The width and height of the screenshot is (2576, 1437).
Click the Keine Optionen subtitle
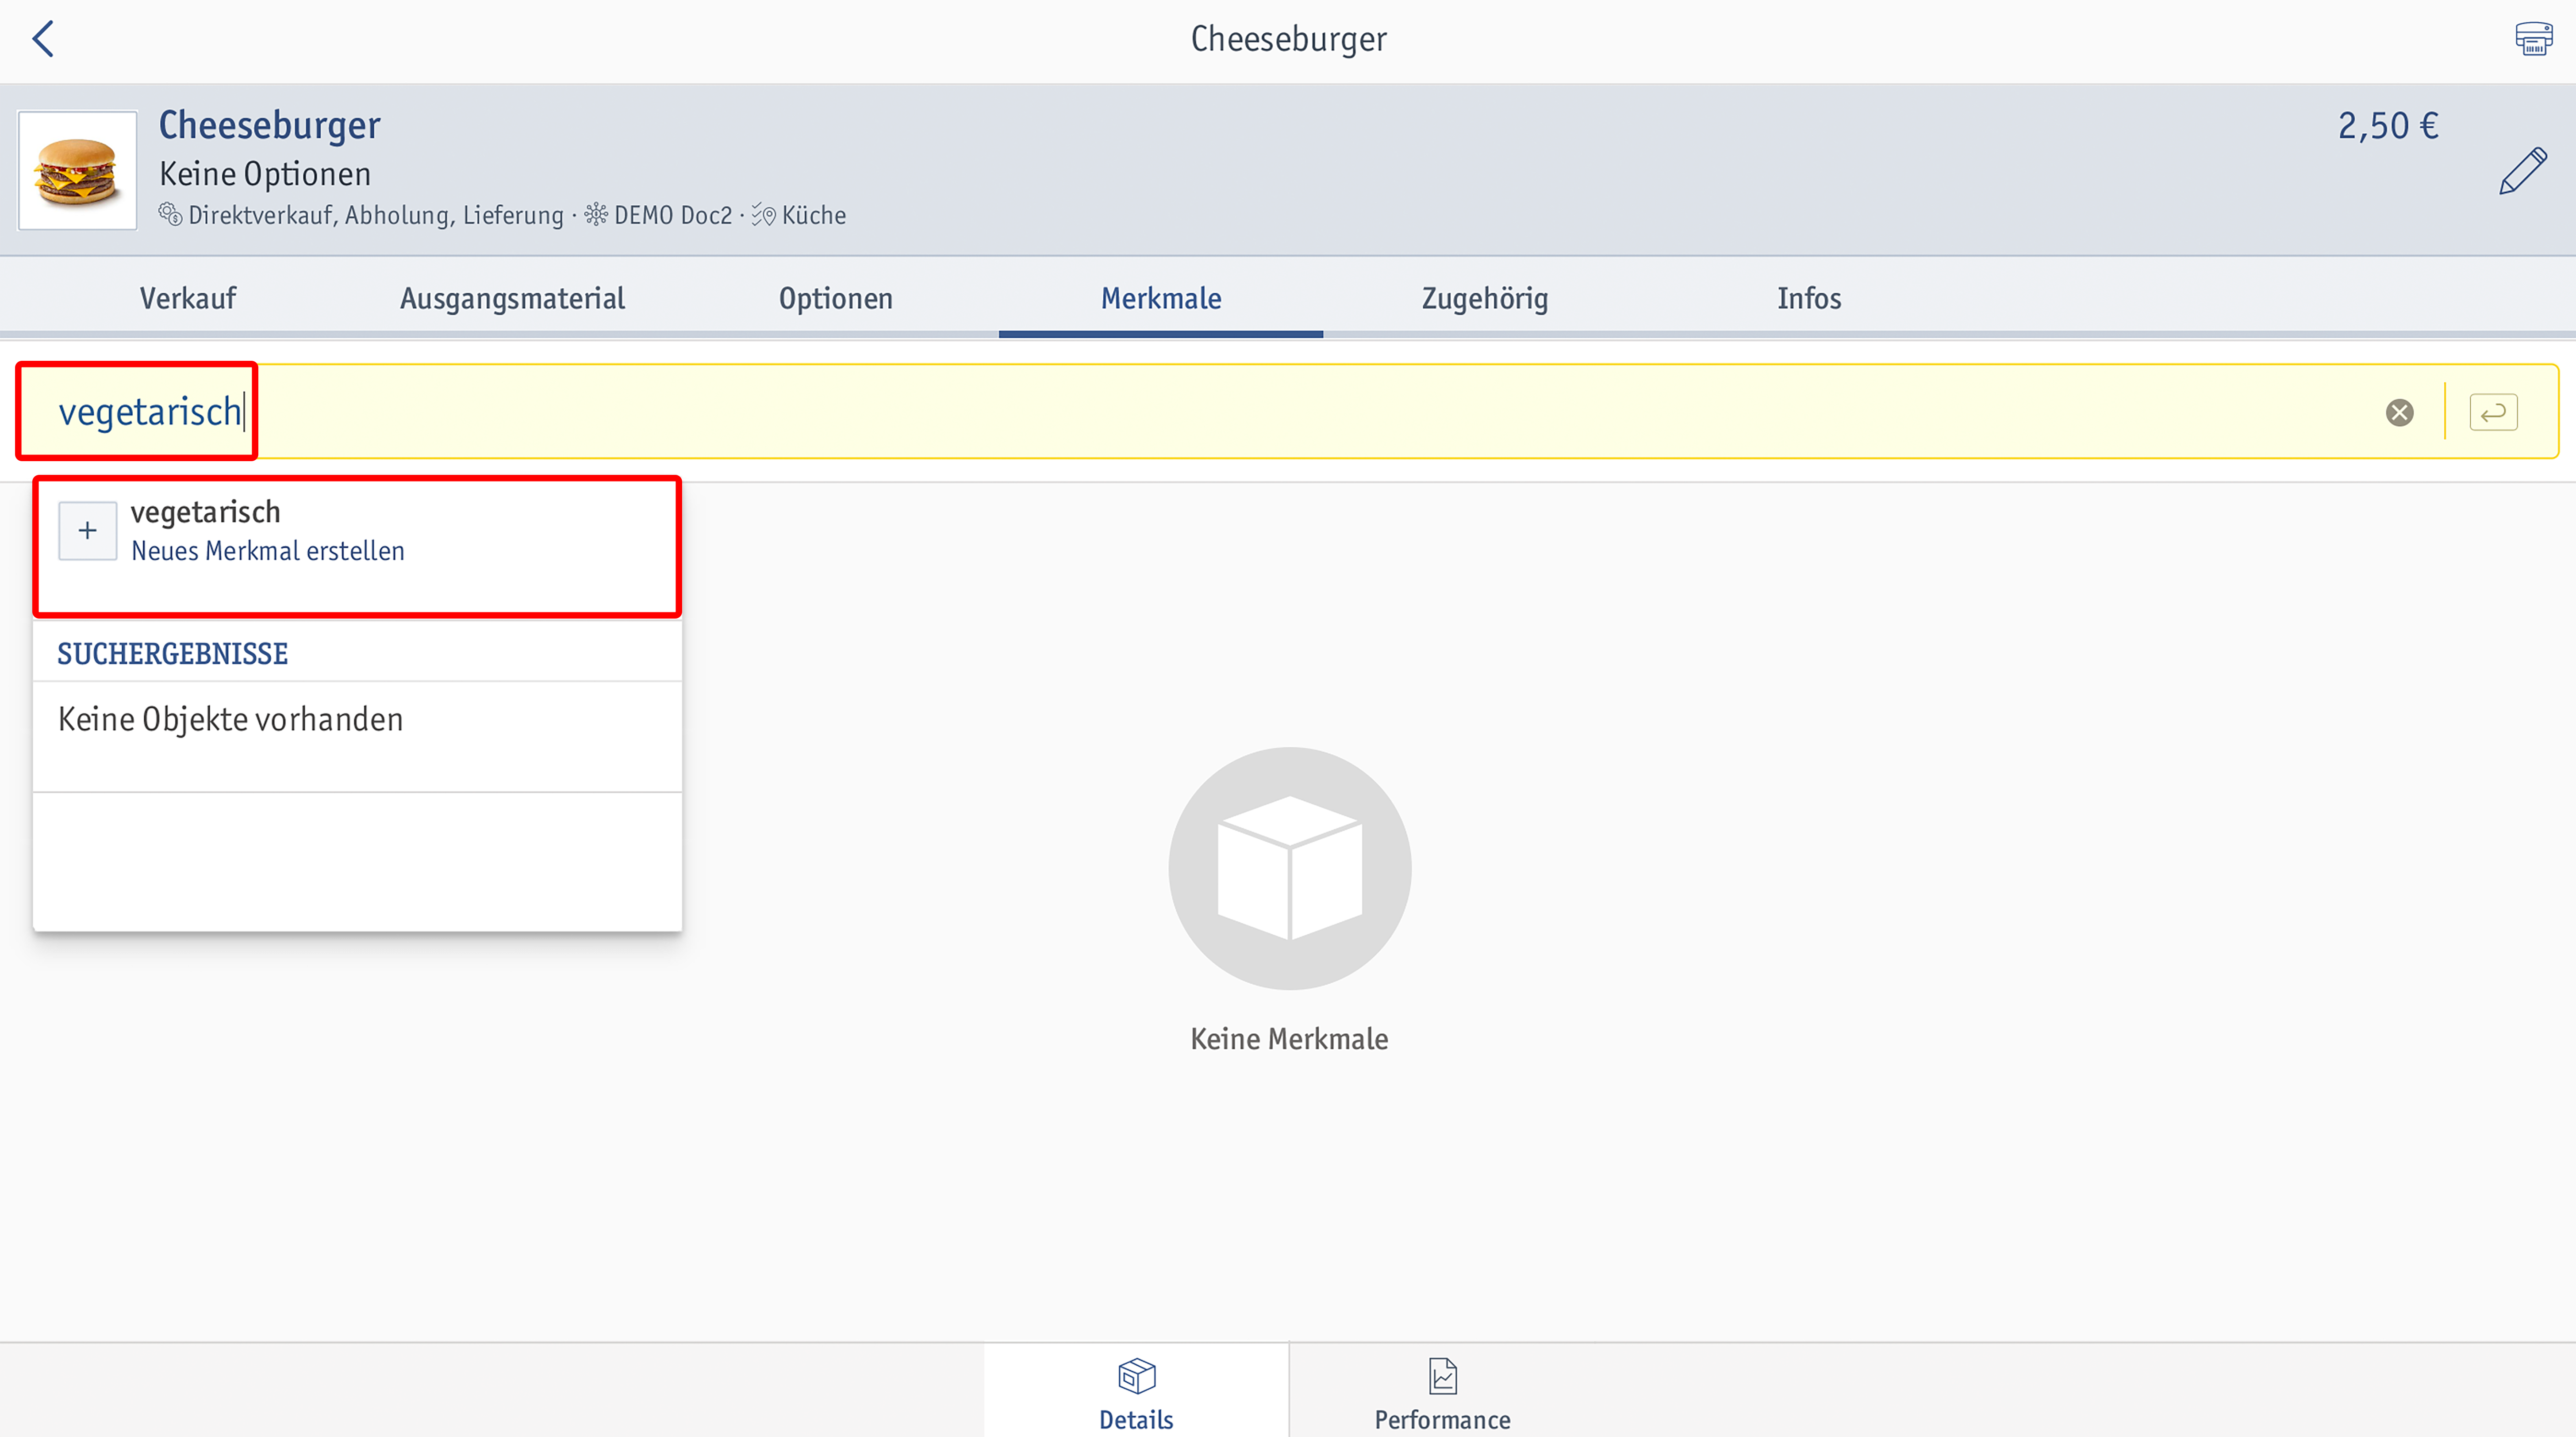(x=265, y=174)
